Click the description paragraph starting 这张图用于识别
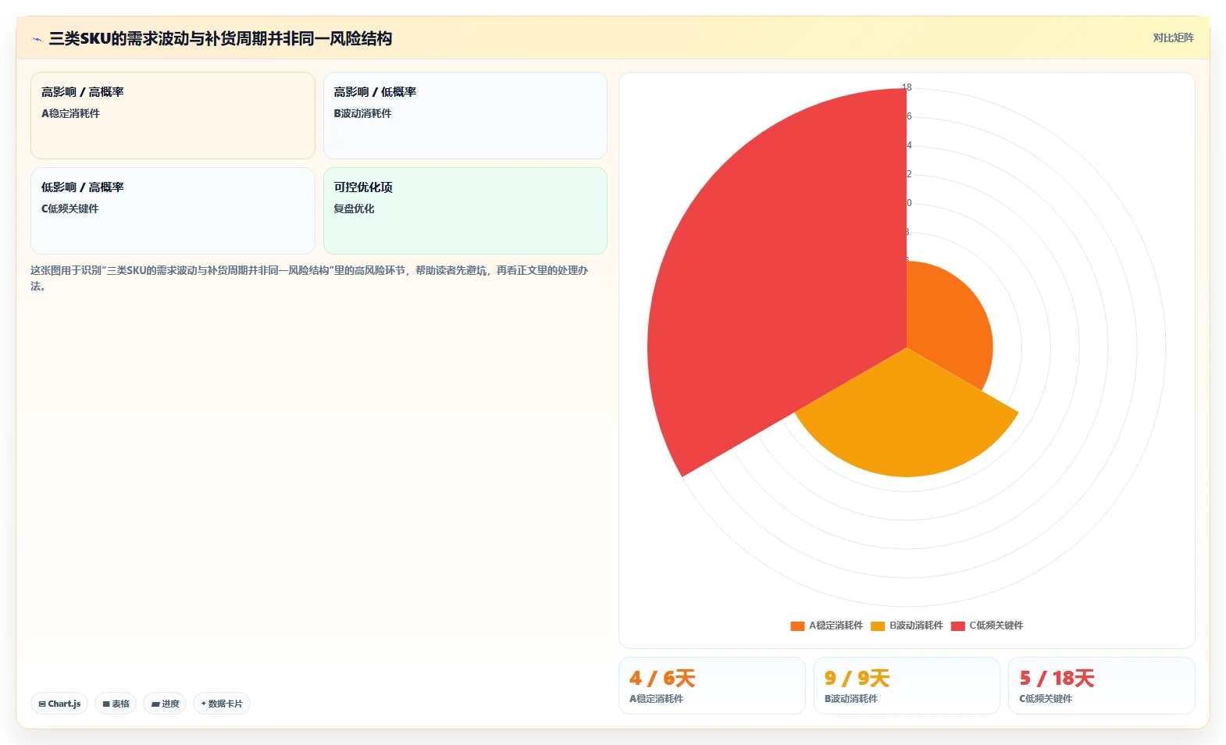 click(309, 278)
